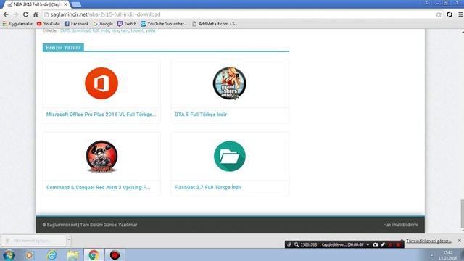Click the Hak İhlali Bildirimi footer link
The image size is (464, 261).
point(400,225)
